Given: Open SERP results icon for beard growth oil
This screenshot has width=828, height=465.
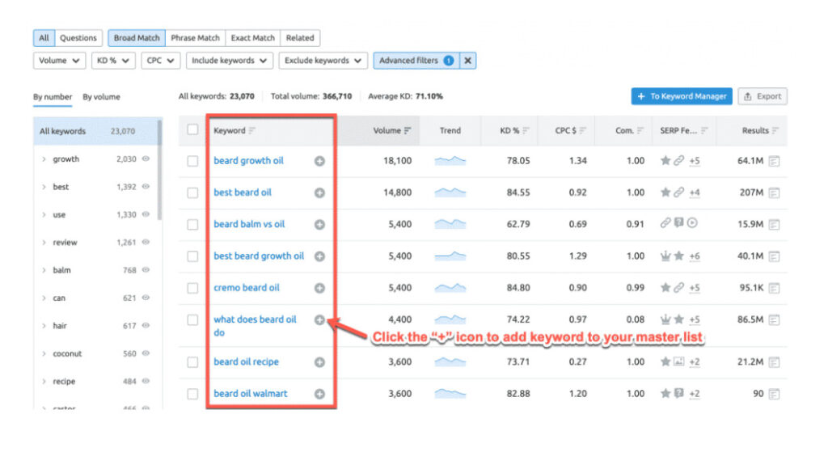Looking at the screenshot, I should pos(774,161).
